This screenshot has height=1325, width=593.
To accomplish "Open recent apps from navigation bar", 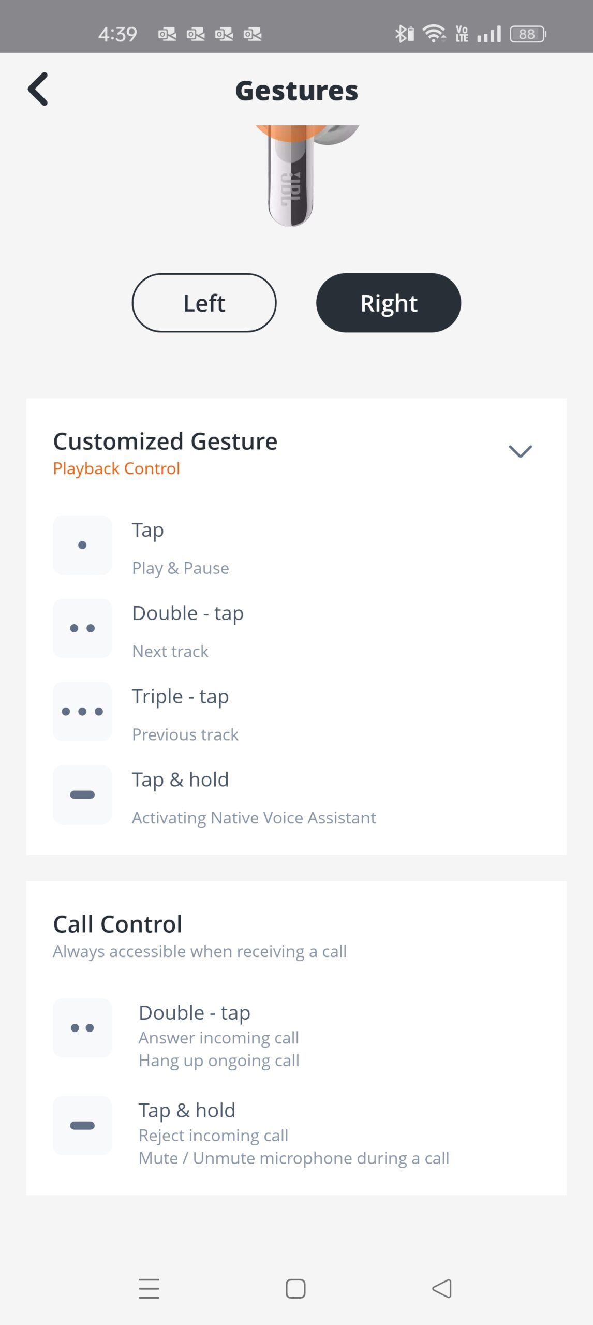I will click(149, 1288).
